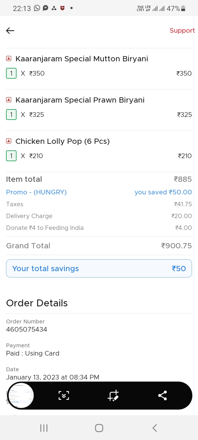Screen dimensions: 198x440
Task: Tap the quantity box for Prawn Biryani
Action: pos(11,115)
